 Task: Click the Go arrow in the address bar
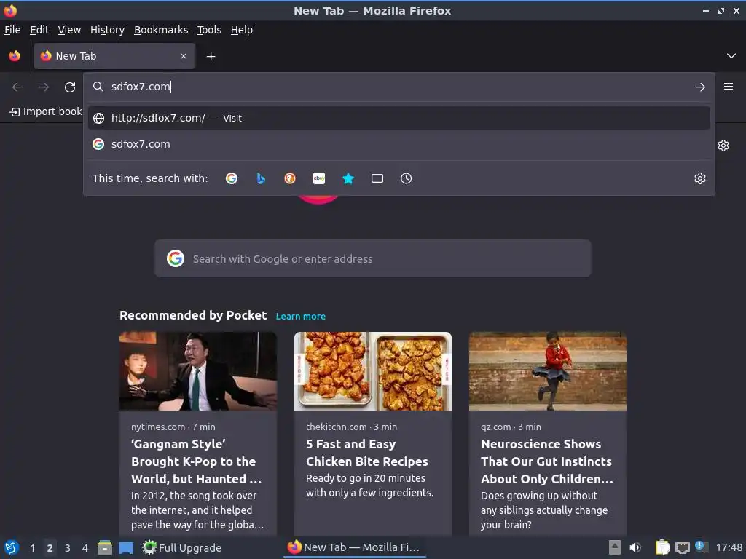pyautogui.click(x=700, y=87)
